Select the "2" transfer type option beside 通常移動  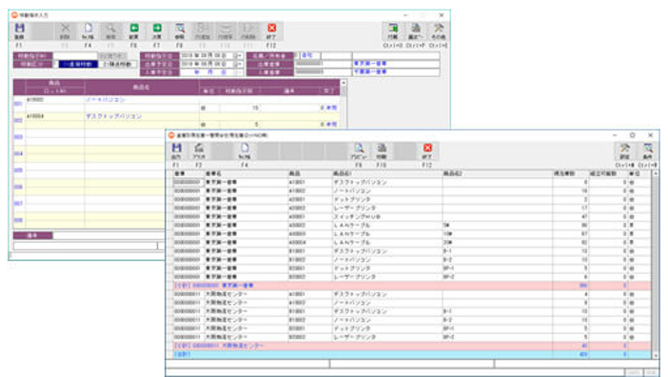click(118, 65)
